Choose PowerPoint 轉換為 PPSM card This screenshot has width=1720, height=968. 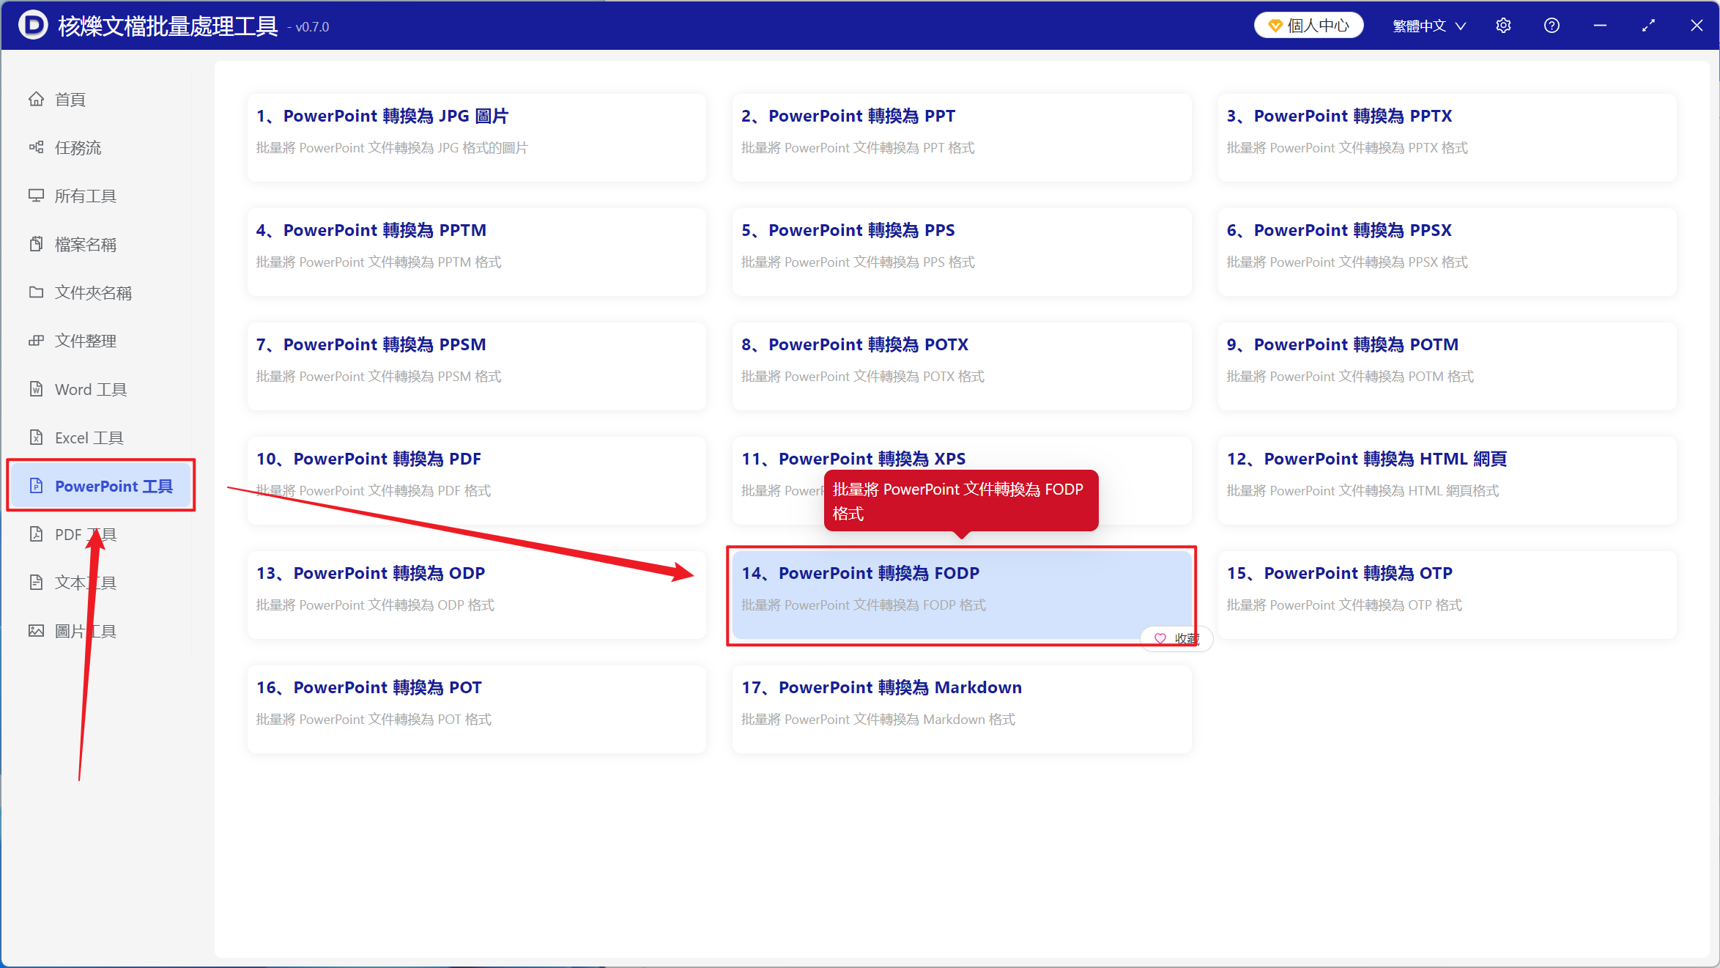(477, 366)
